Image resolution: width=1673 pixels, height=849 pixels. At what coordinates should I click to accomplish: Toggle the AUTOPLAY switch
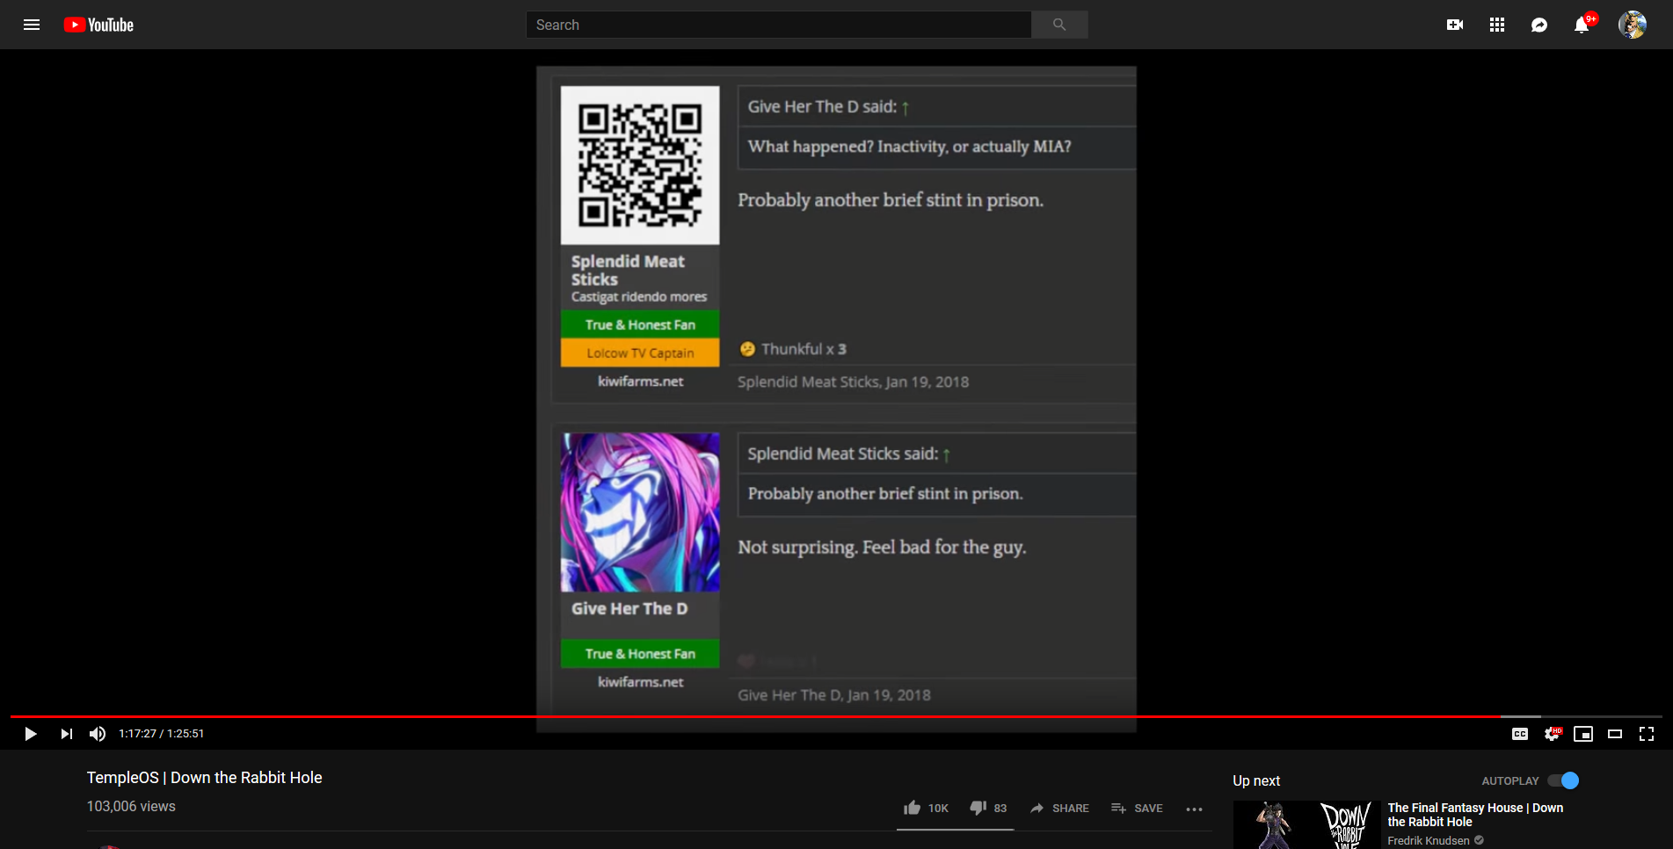tap(1563, 780)
